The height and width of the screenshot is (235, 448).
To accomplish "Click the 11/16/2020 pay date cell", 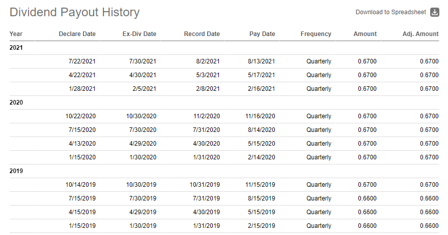I will [x=260, y=116].
